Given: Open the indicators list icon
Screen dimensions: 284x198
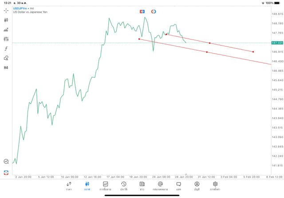Looking at the screenshot, I should pos(6,30).
